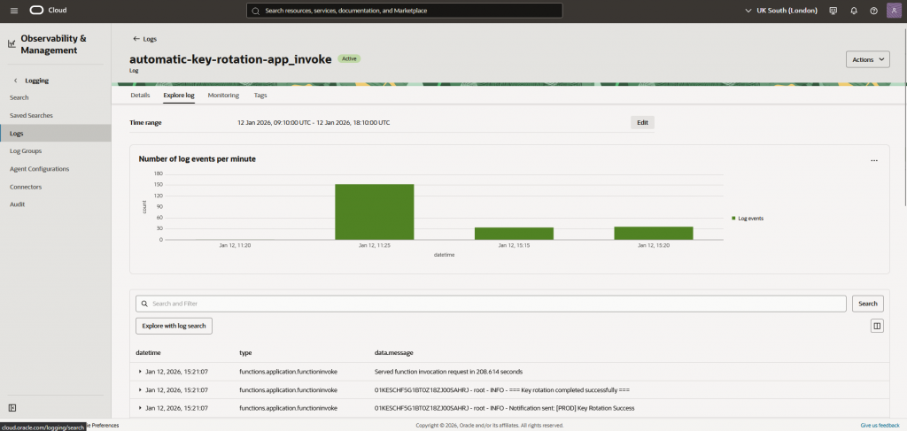This screenshot has height=431, width=907.
Task: Open the hamburger navigation menu
Action: pos(13,11)
